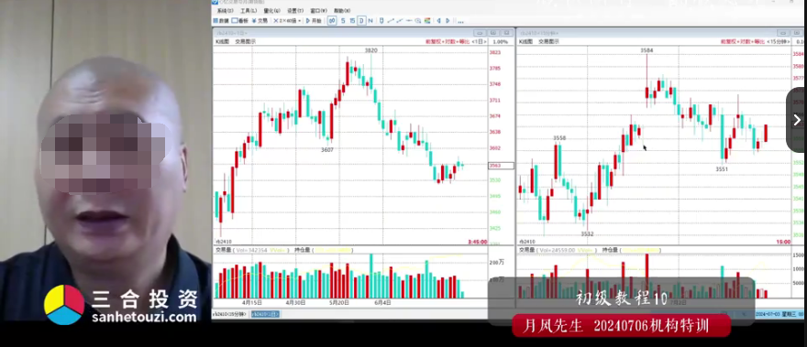Click the 3607 low price label
Viewport: 807px width, 347px height.
(x=326, y=150)
